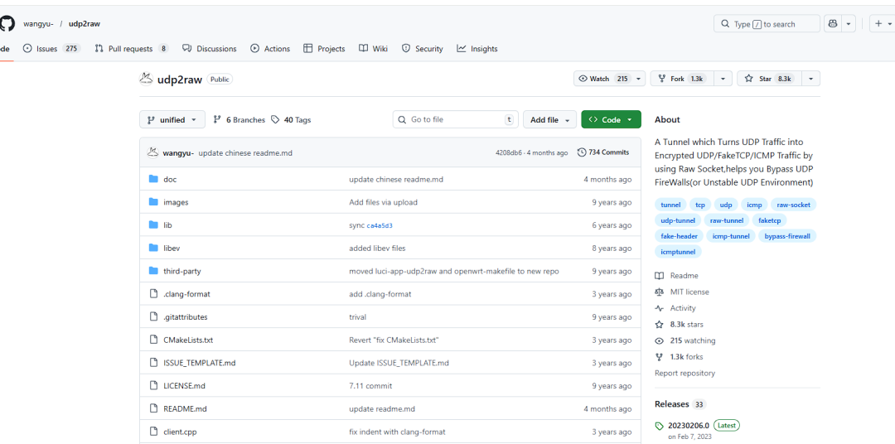Open the libev folder
This screenshot has height=444, width=895.
pos(172,249)
